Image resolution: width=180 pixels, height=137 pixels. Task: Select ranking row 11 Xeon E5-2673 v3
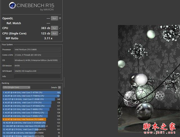click(31, 126)
